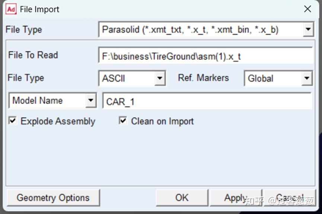Viewport: 322px width, 214px height.
Task: Expand the ASCII file type dropdown
Action: pos(160,78)
